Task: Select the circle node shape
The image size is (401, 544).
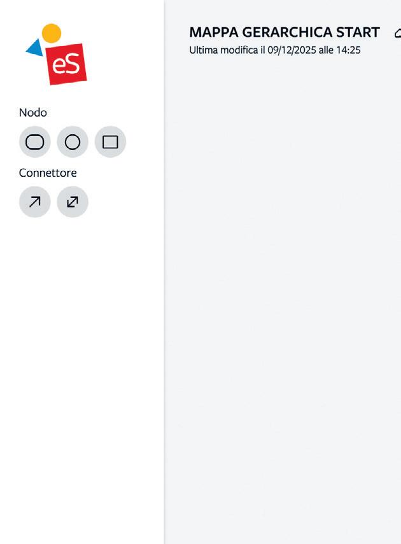Action: [73, 142]
